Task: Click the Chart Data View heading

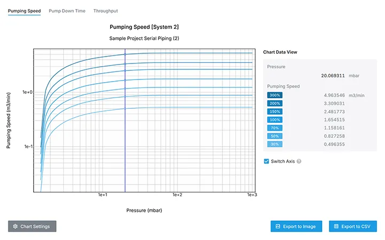Action: click(280, 52)
